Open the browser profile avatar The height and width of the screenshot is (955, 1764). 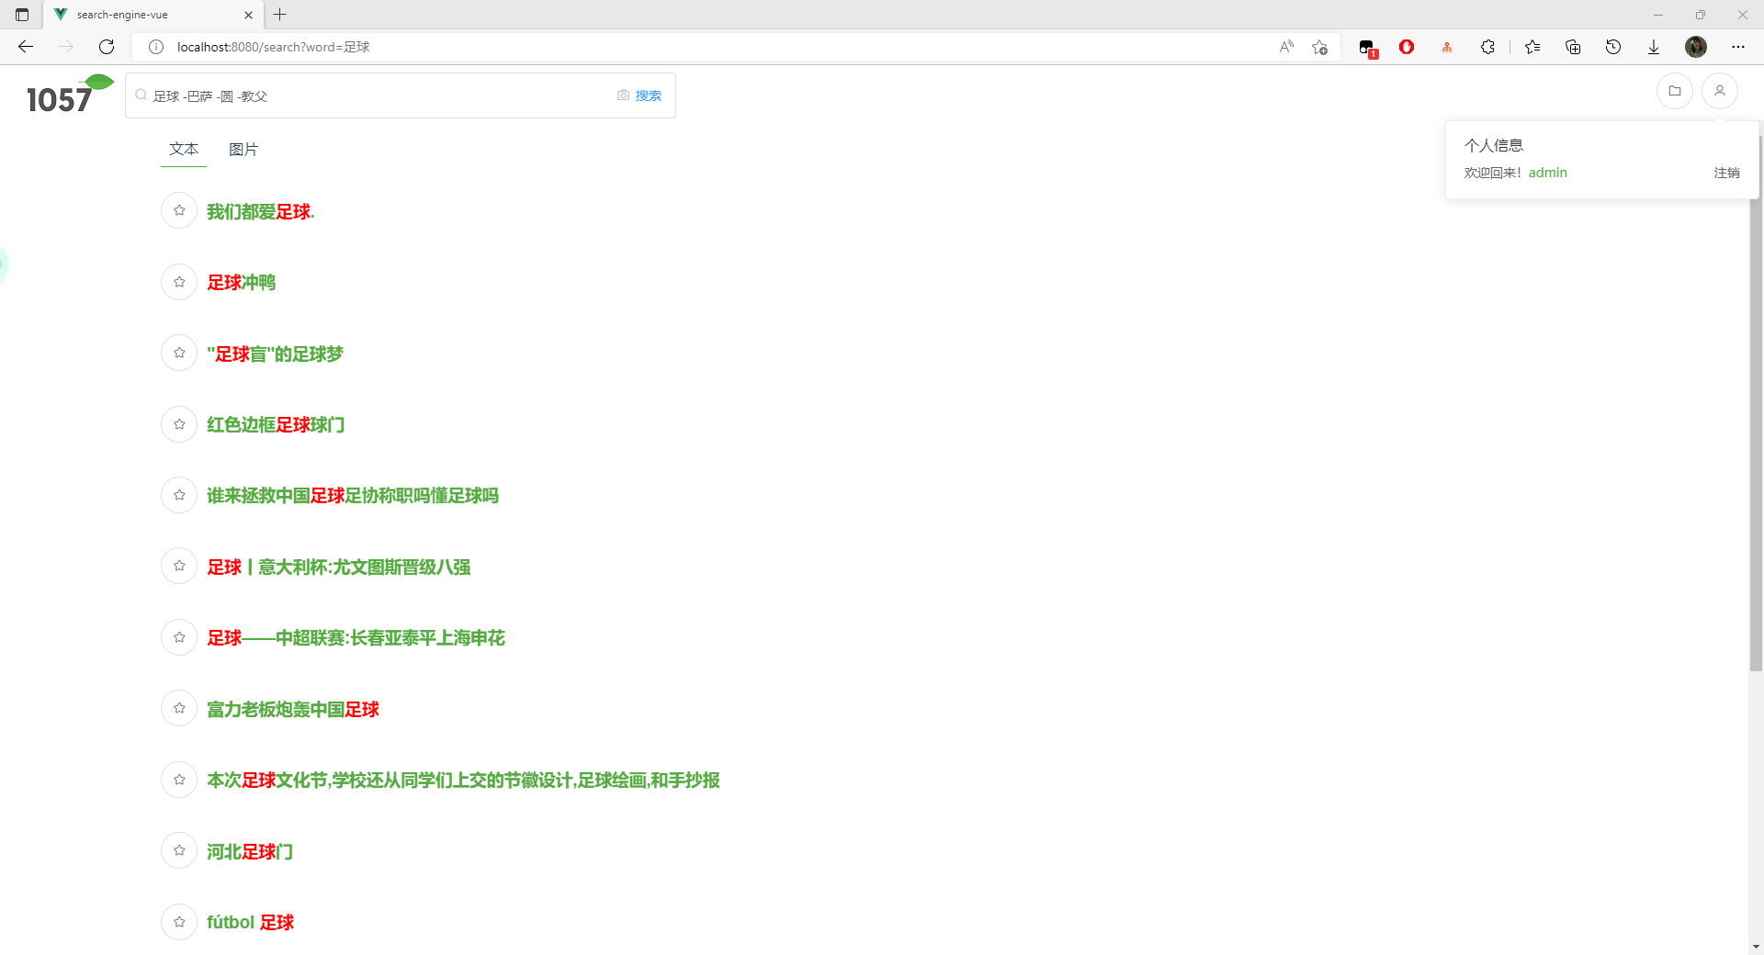pos(1696,47)
